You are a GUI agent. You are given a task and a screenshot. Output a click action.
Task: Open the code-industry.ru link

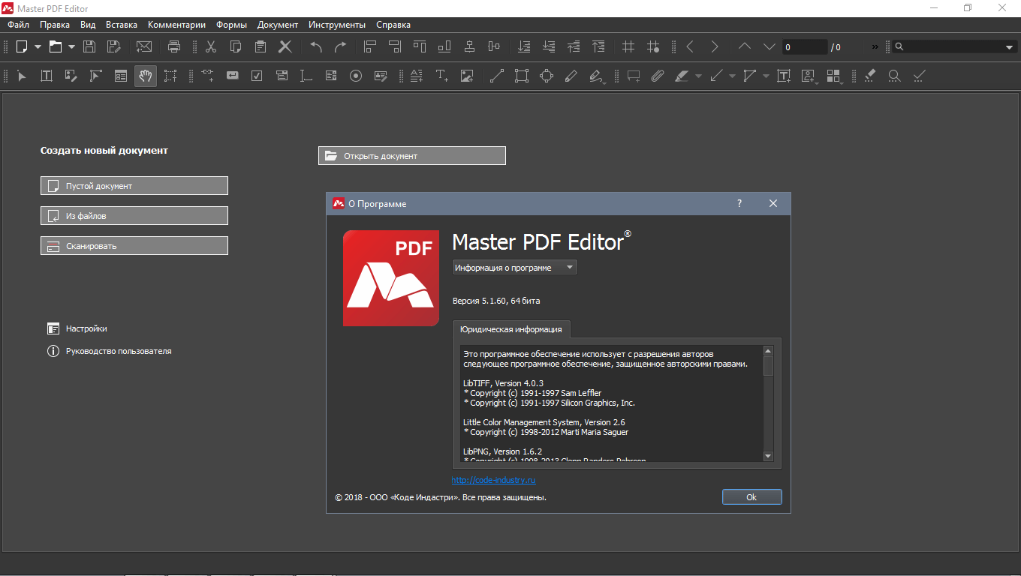493,480
